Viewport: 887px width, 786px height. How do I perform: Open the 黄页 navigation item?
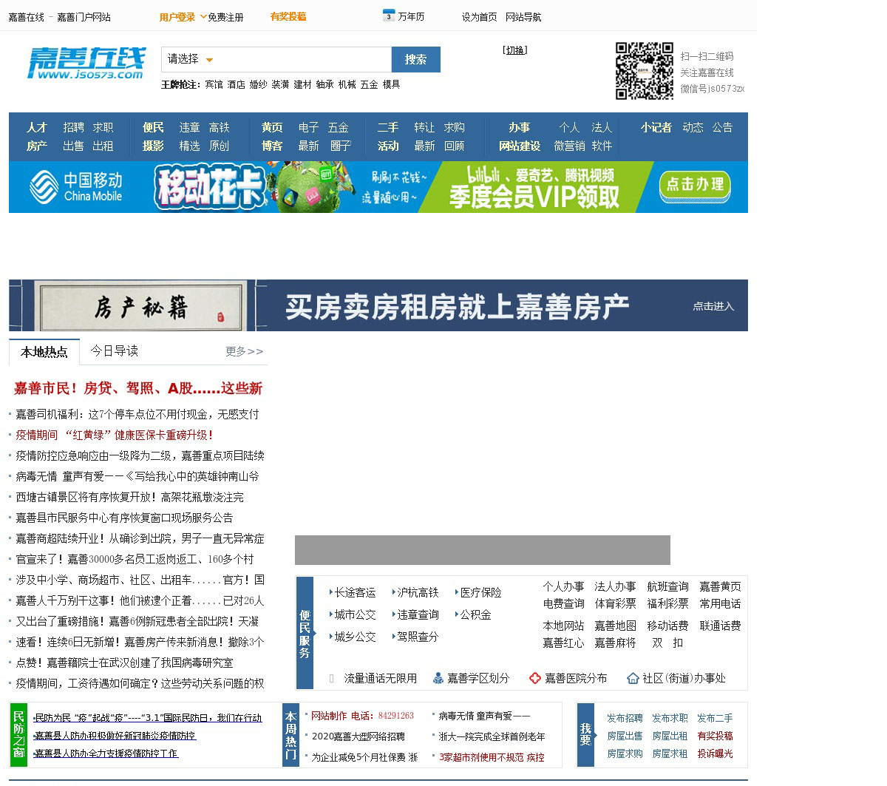click(272, 127)
